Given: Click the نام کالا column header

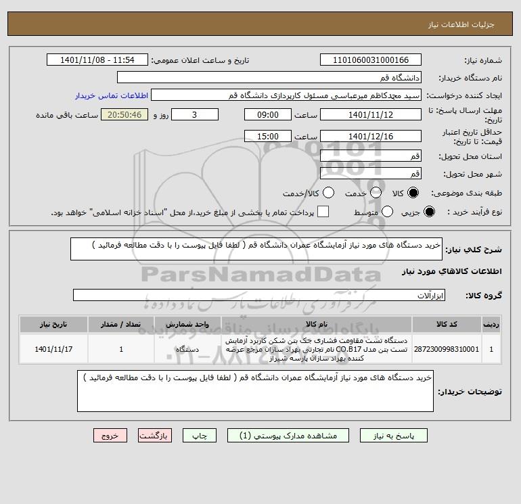Looking at the screenshot, I should pyautogui.click(x=317, y=324).
